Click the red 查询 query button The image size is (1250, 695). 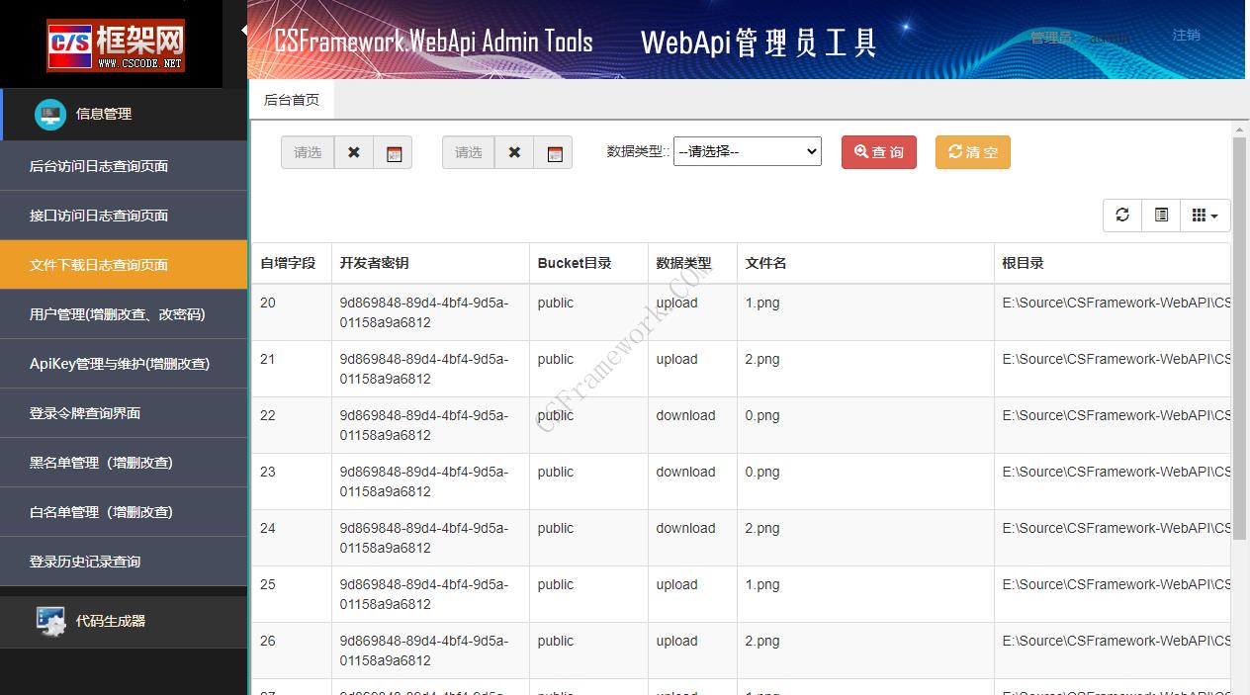coord(878,152)
